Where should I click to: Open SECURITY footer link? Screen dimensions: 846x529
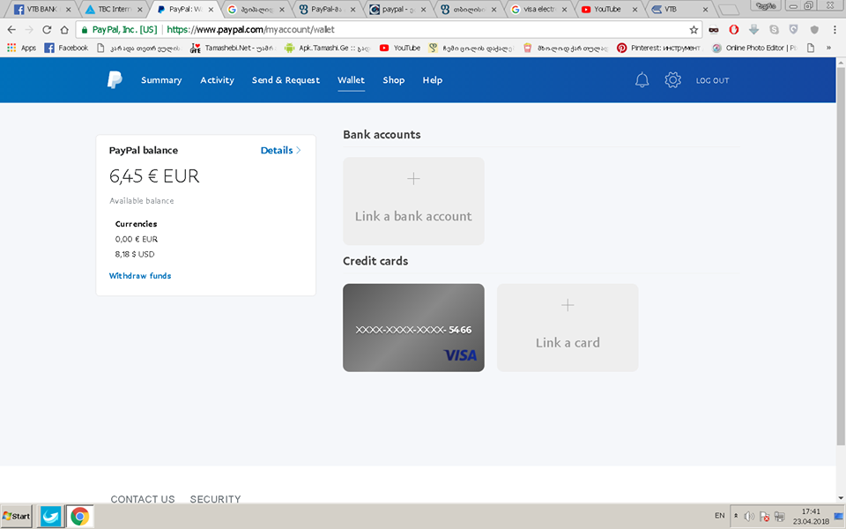click(x=215, y=499)
